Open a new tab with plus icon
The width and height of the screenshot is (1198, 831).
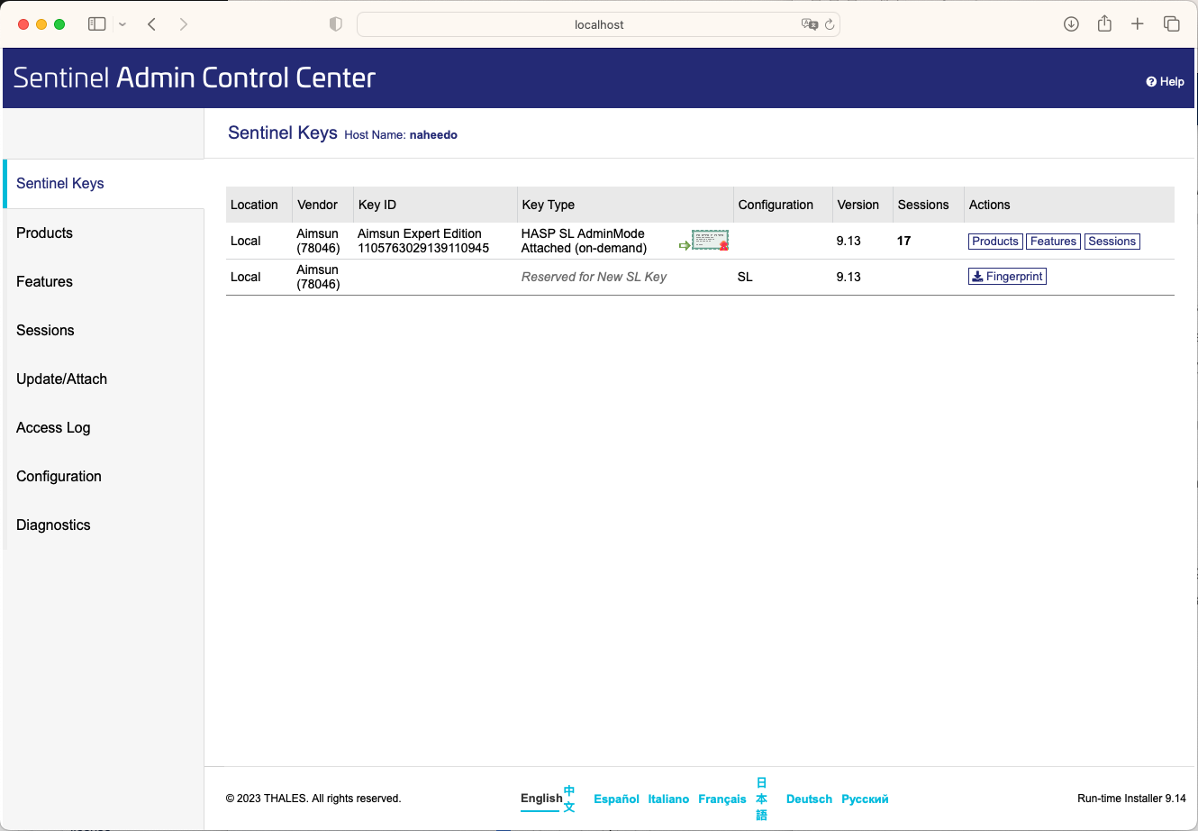tap(1138, 24)
